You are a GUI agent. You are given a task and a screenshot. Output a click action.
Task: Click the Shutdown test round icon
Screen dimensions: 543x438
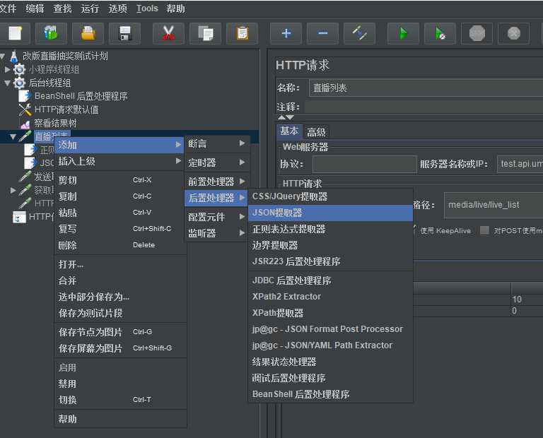(x=513, y=34)
